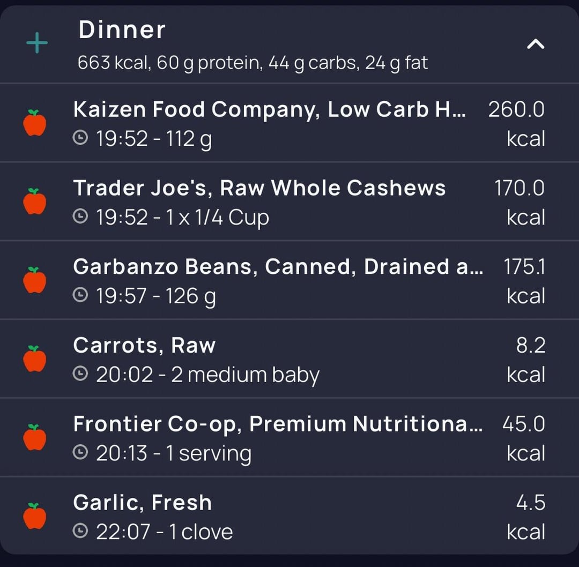579x567 pixels.
Task: Tap the Dinner macros summary line
Action: [x=253, y=63]
